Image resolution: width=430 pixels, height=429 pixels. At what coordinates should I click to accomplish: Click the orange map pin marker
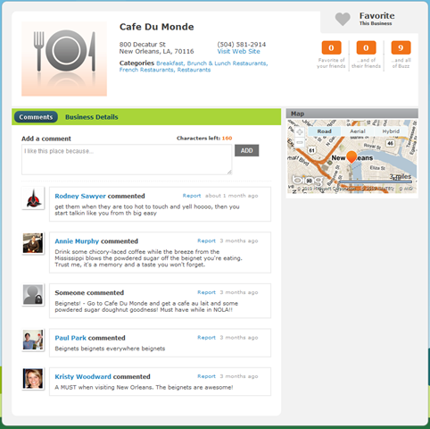pos(351,157)
